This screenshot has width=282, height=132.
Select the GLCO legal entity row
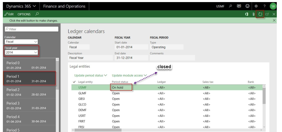point(167,104)
